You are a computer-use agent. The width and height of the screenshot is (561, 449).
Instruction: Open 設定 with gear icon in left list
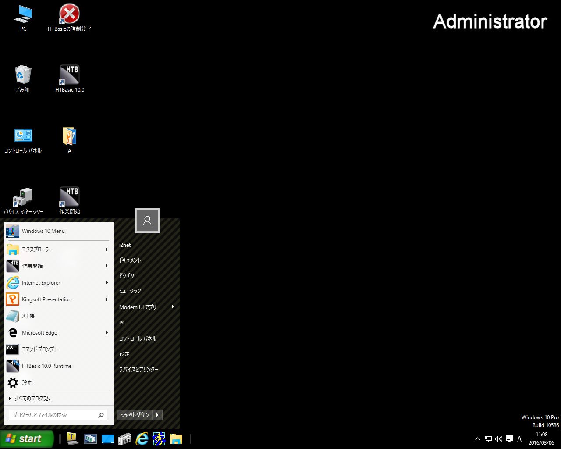tap(58, 383)
